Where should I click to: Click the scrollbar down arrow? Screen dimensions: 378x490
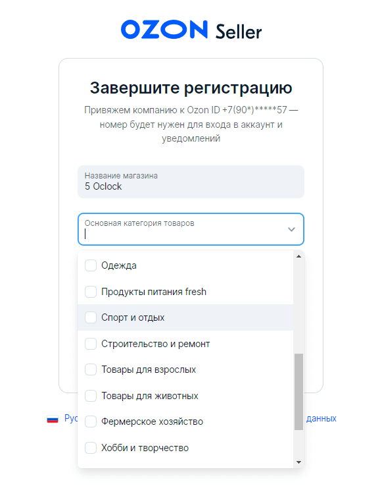pos(298,462)
